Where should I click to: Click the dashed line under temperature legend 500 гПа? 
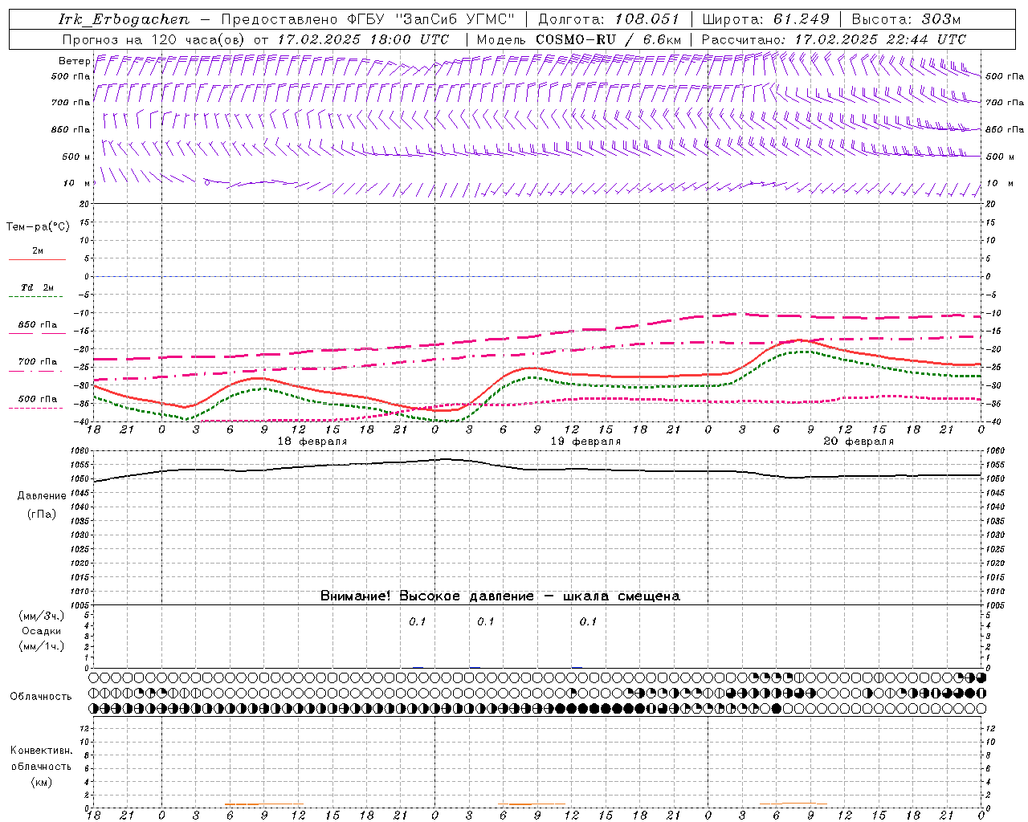37,409
